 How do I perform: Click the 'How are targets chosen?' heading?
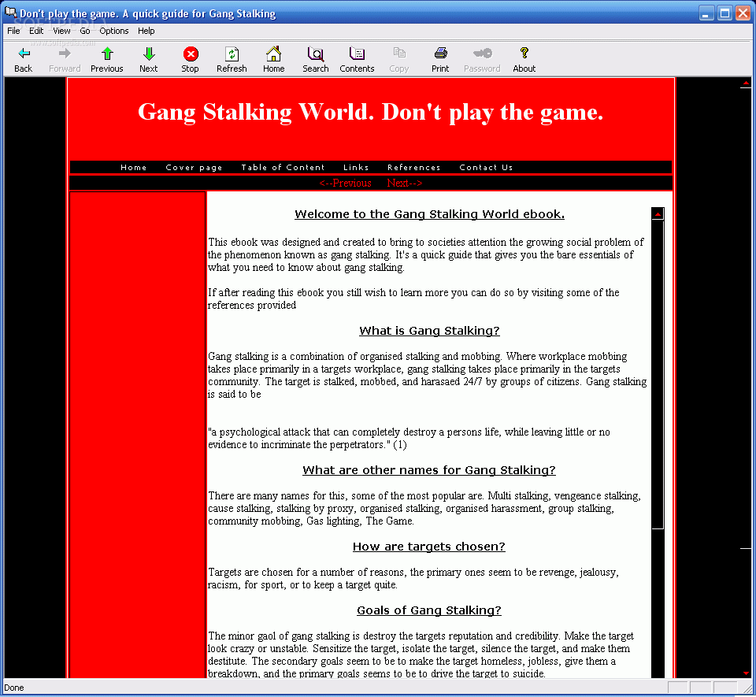(429, 547)
